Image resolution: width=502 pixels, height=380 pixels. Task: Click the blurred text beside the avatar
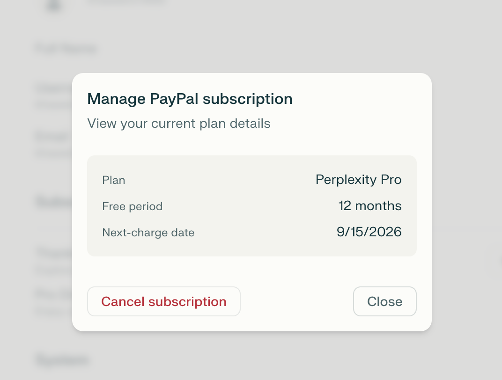coord(126,2)
